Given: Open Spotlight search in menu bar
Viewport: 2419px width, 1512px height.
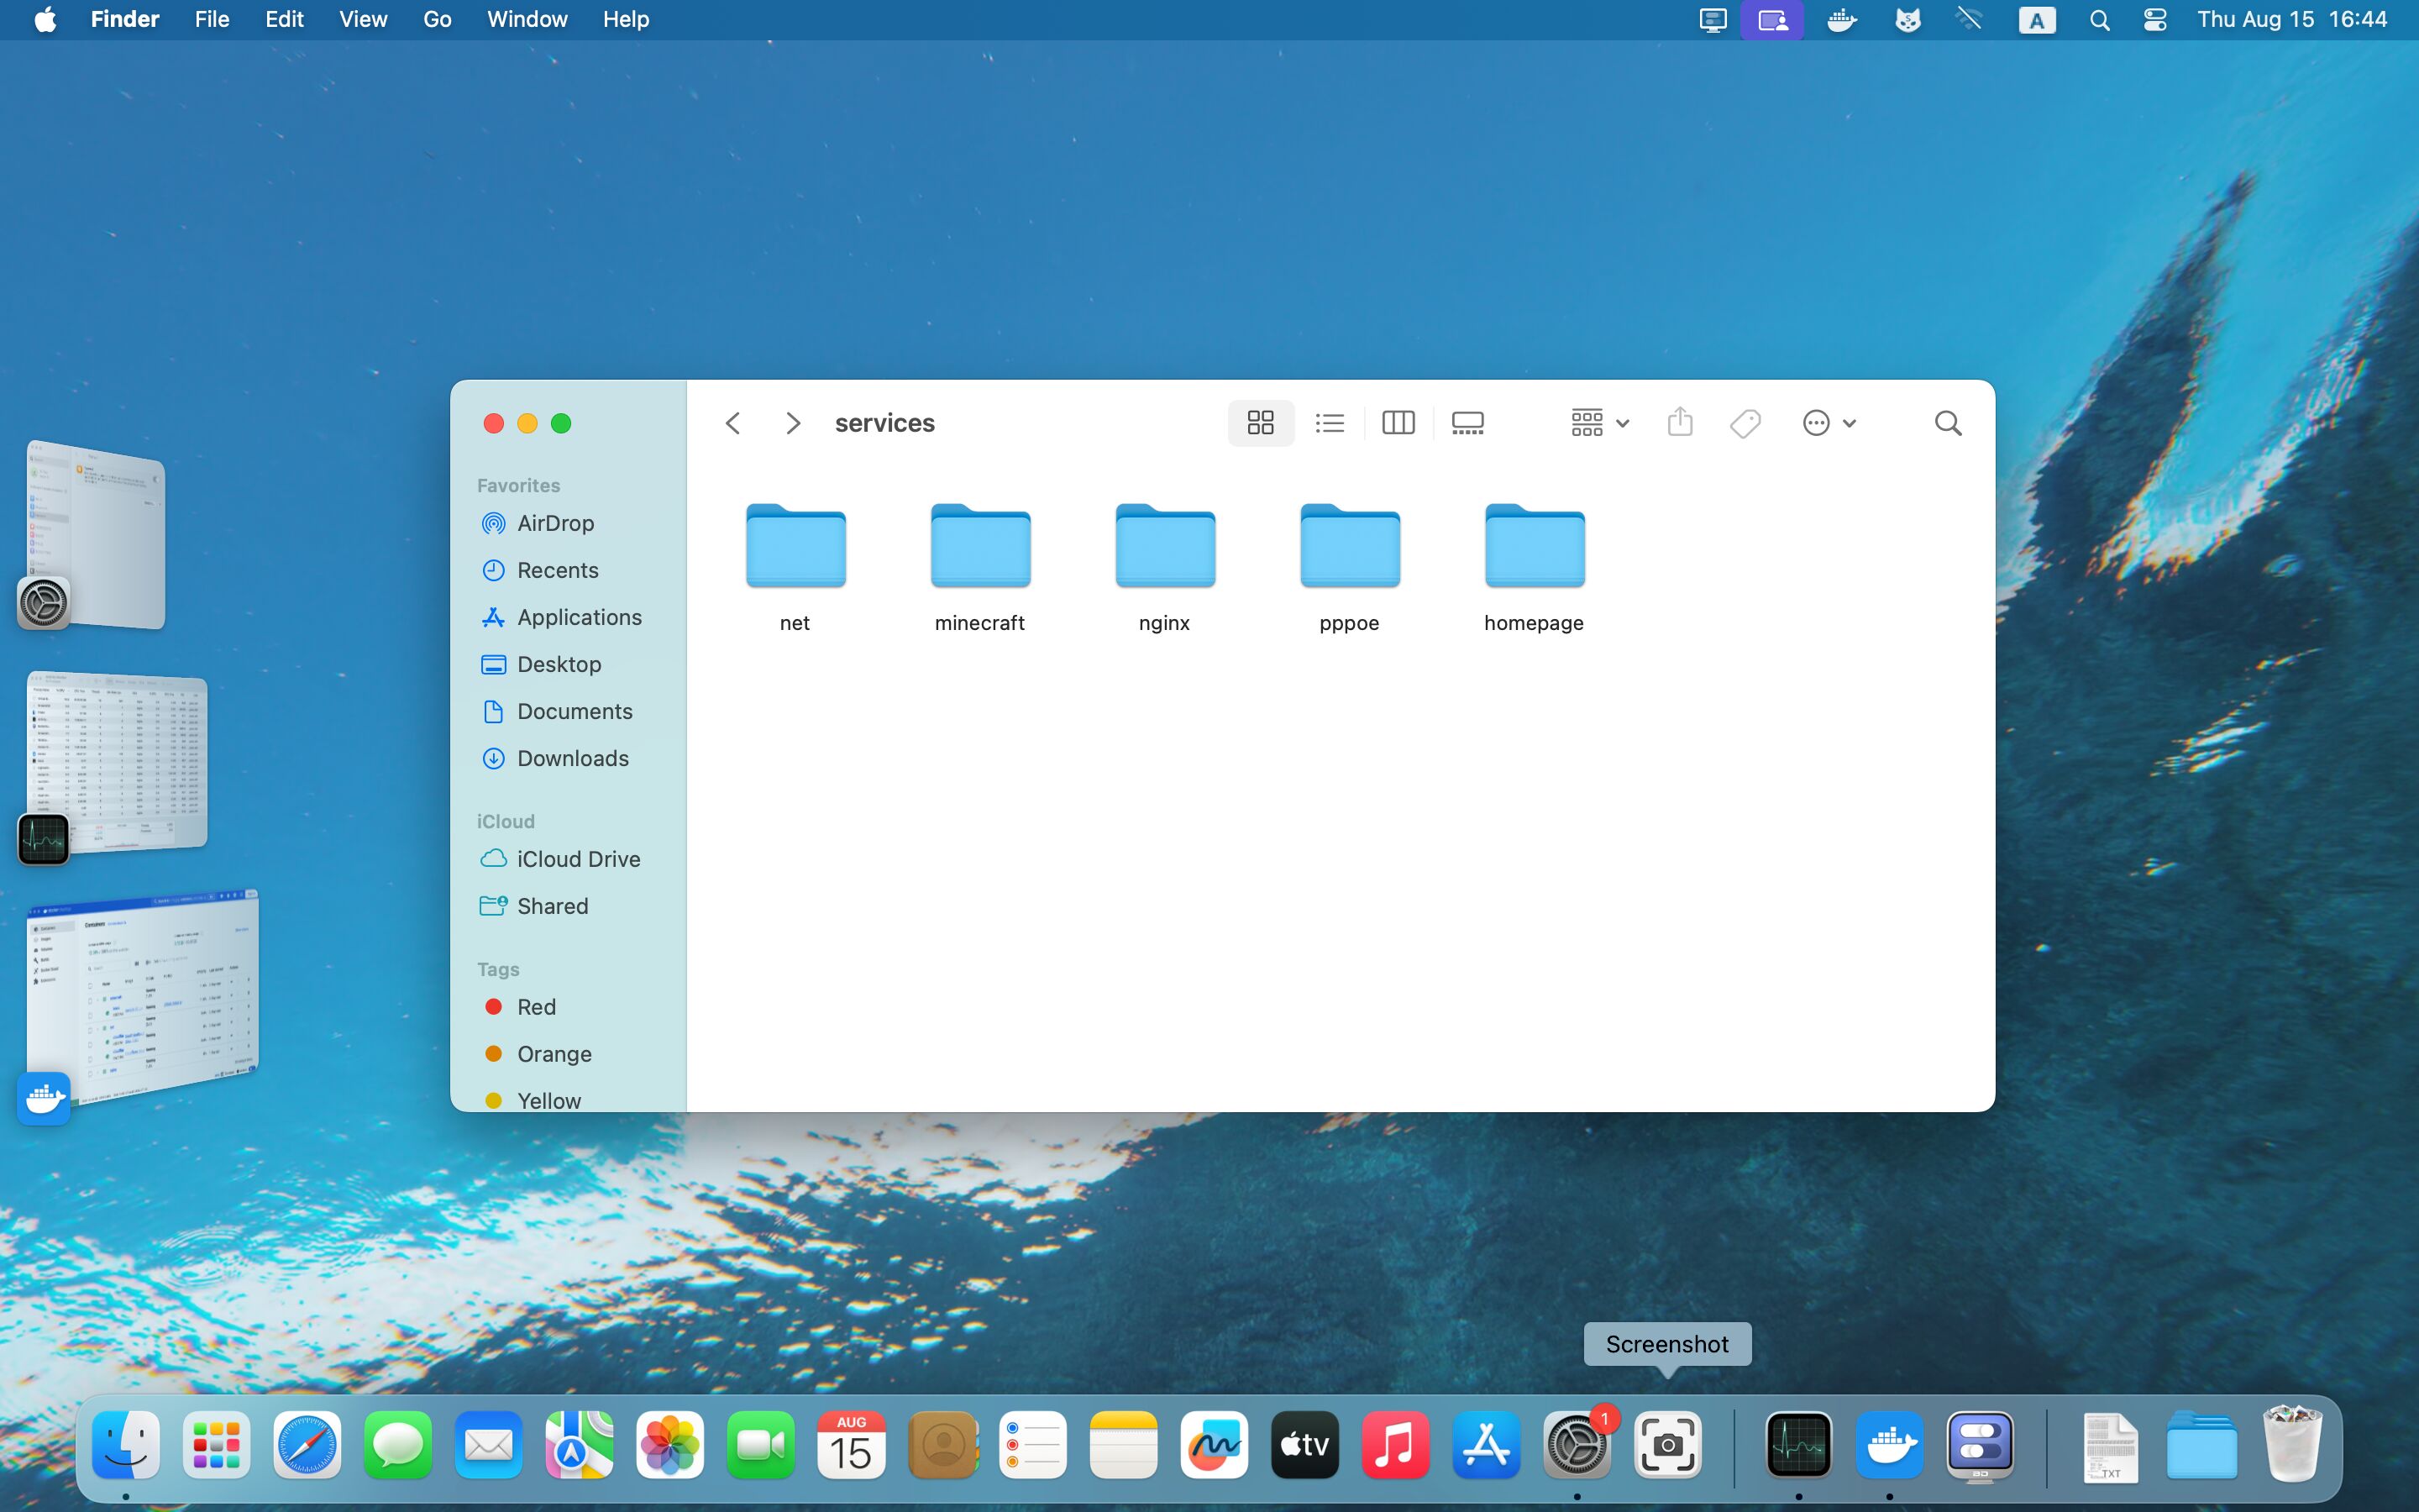Looking at the screenshot, I should coord(2099,20).
